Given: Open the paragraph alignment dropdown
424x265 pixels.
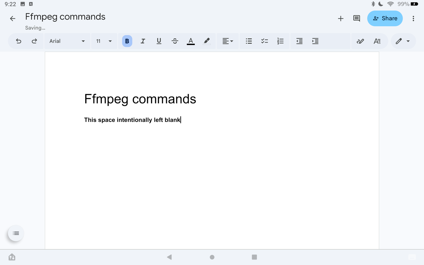Looking at the screenshot, I should tap(228, 41).
